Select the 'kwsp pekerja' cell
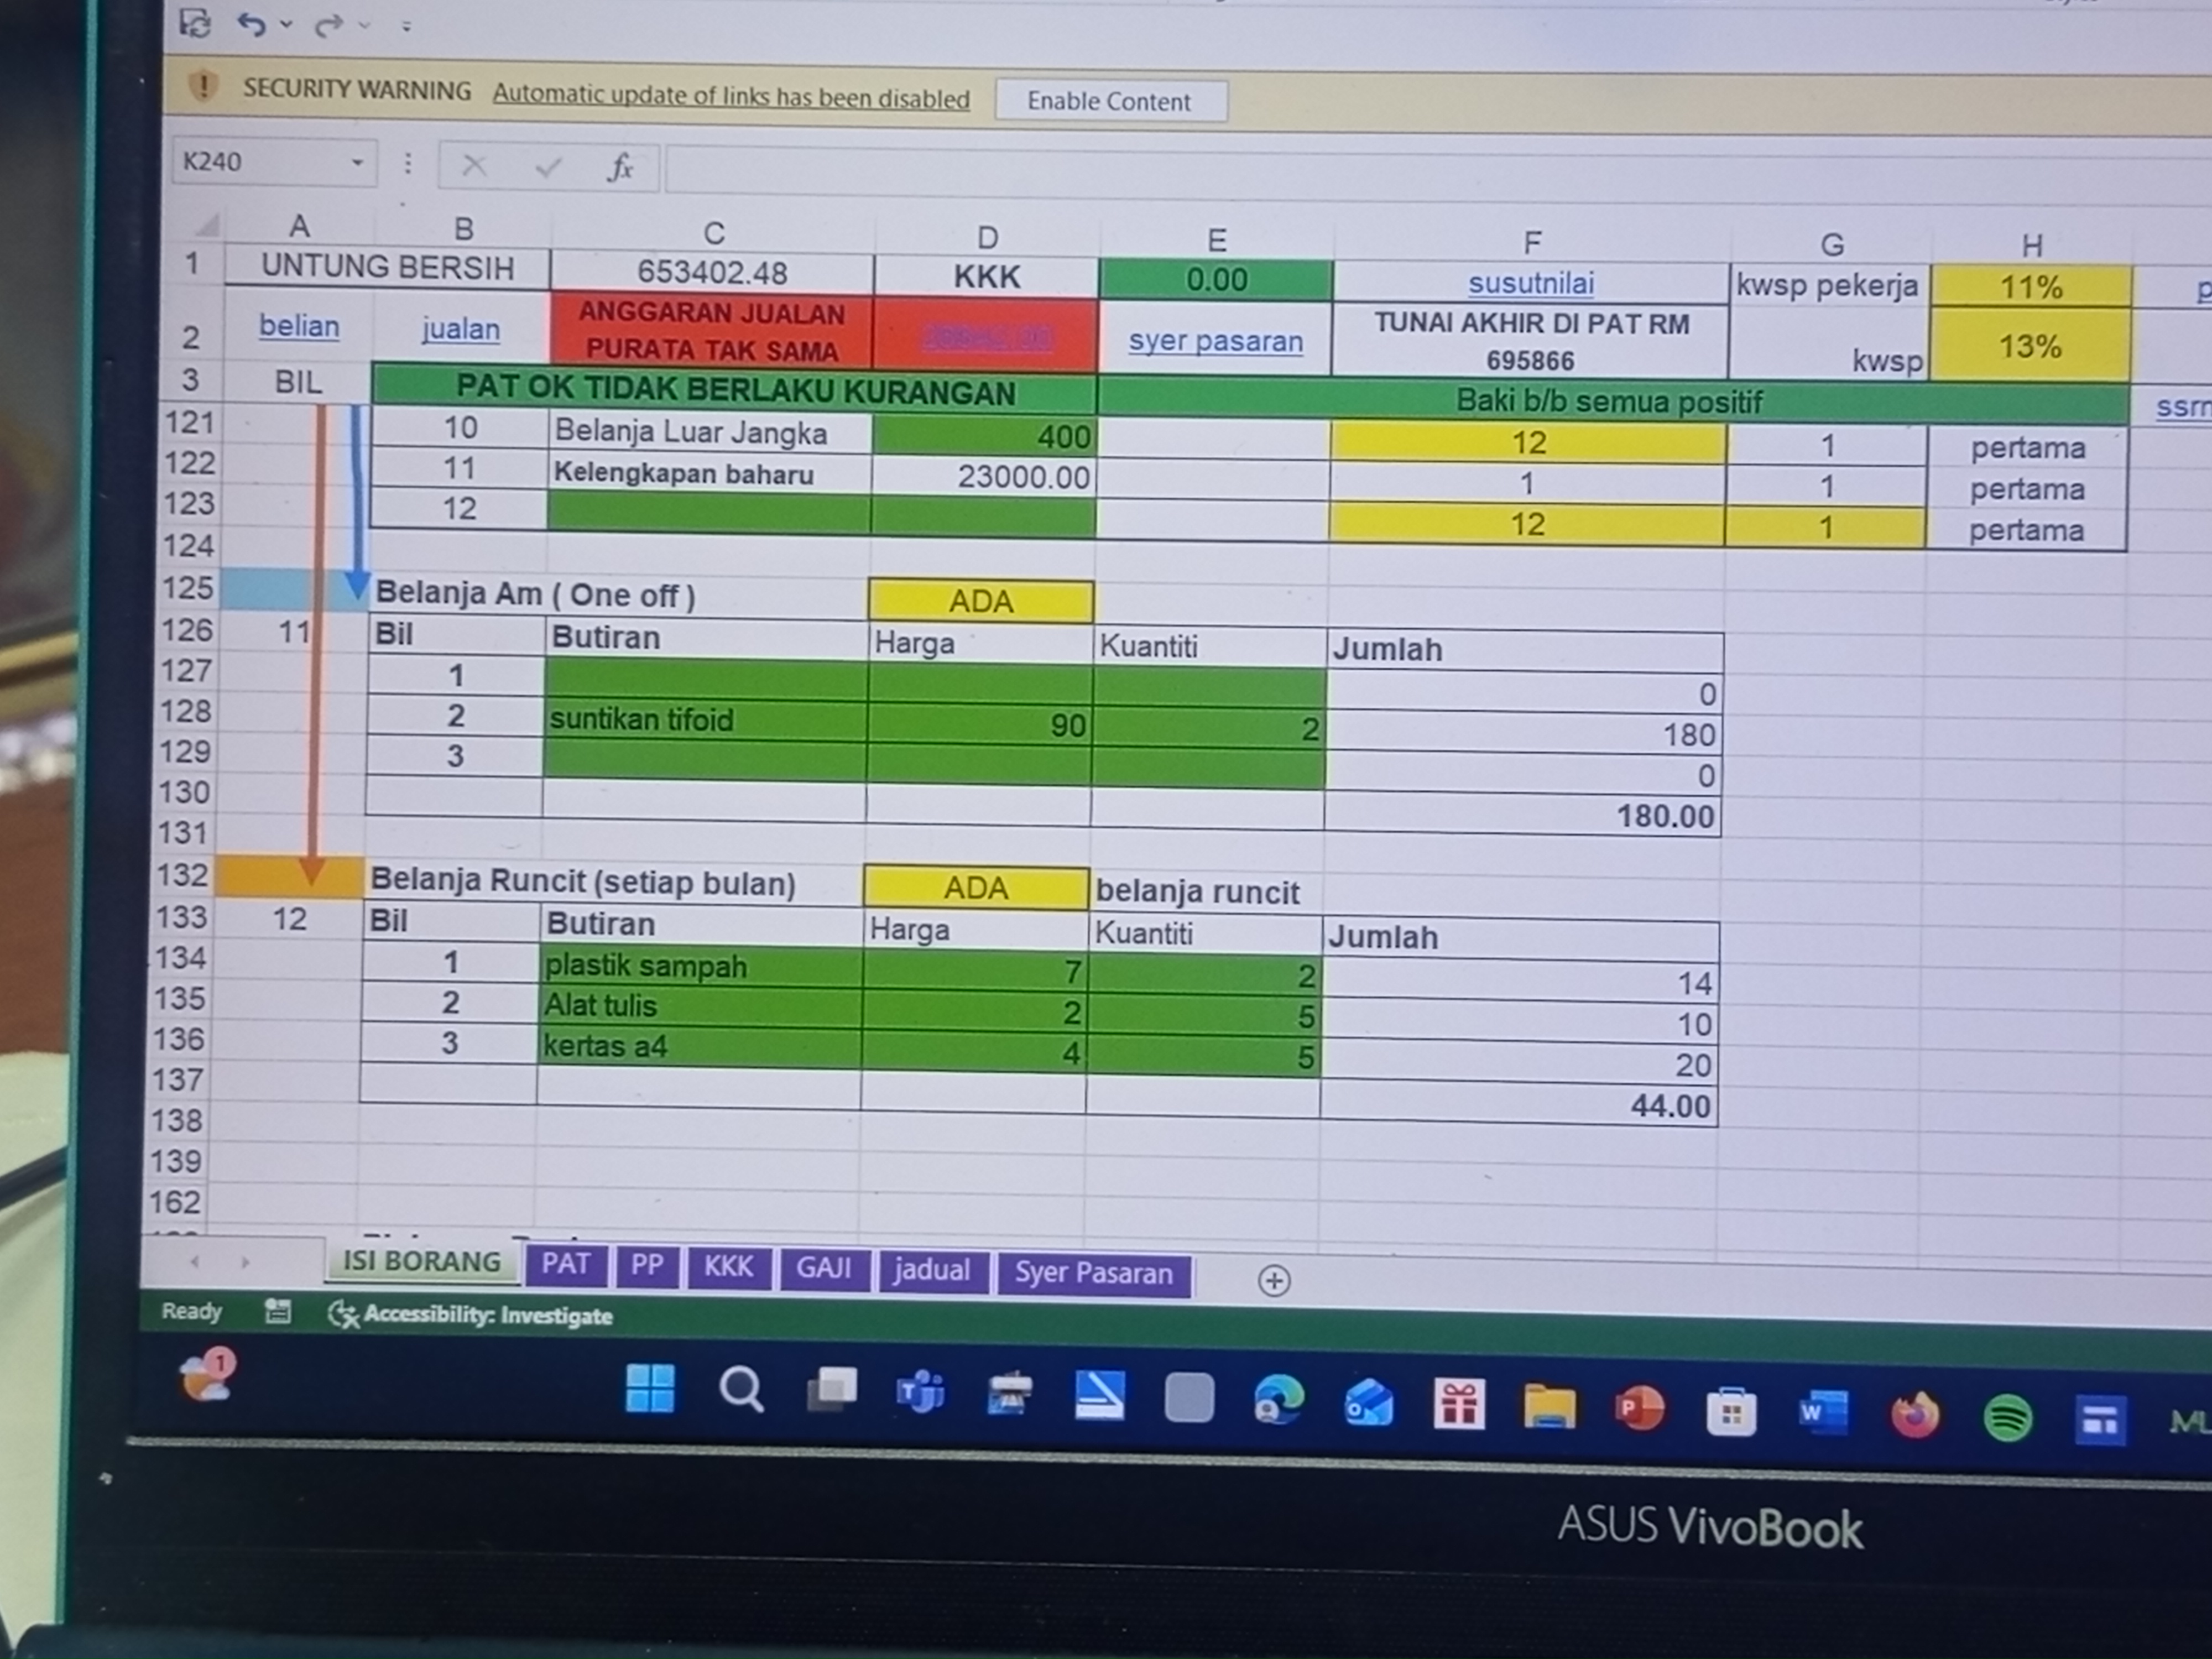2212x1659 pixels. 1830,285
